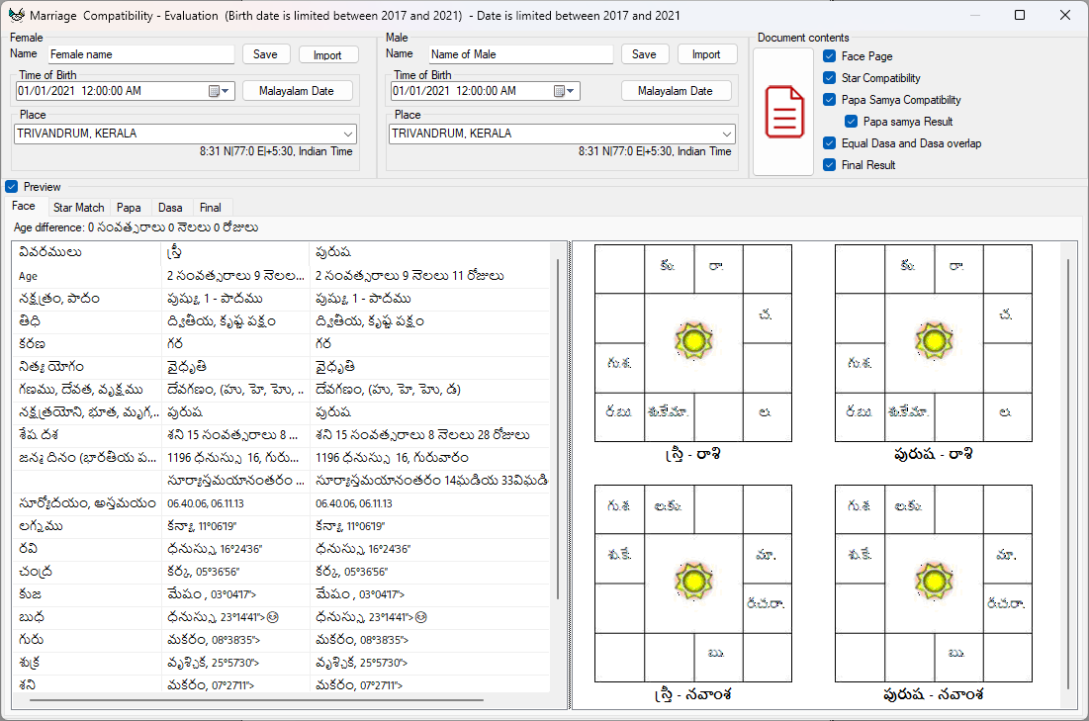Uncheck Equal Dasa and Dasa overlap
This screenshot has width=1089, height=721.
click(829, 143)
